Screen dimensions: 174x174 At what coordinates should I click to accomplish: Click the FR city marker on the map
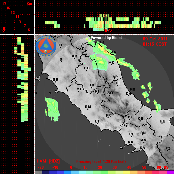point(108,116)
